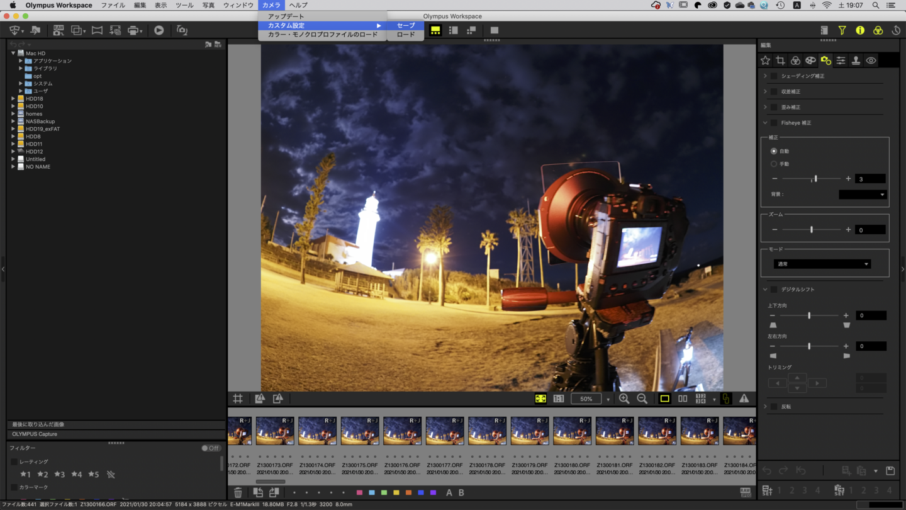The image size is (906, 510).
Task: Choose セーブ from the custom settings submenu
Action: click(x=405, y=26)
